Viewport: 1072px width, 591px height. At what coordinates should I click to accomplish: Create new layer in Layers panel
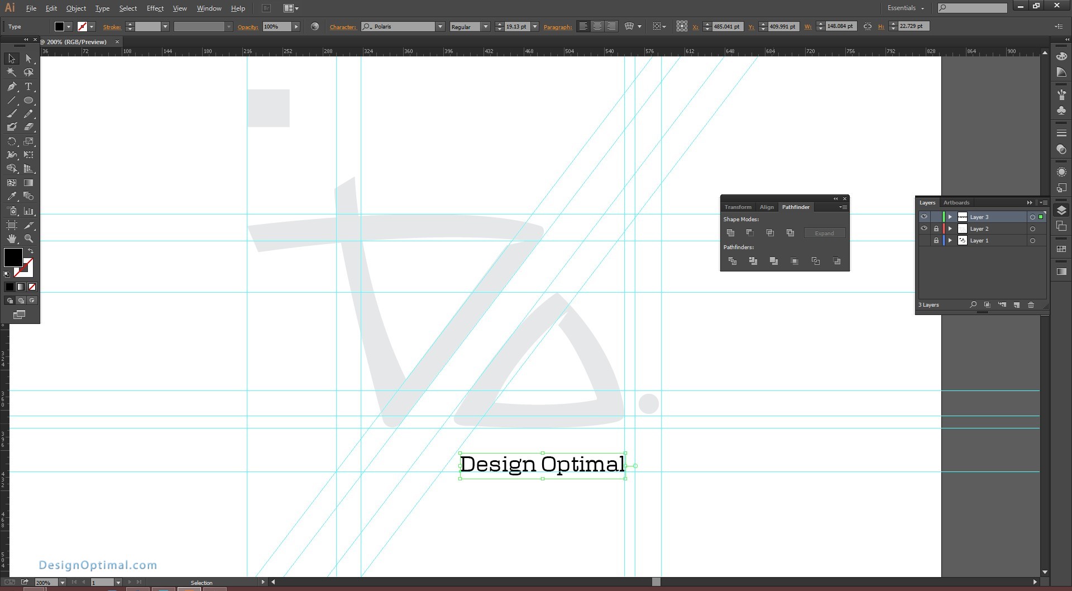coord(1017,305)
